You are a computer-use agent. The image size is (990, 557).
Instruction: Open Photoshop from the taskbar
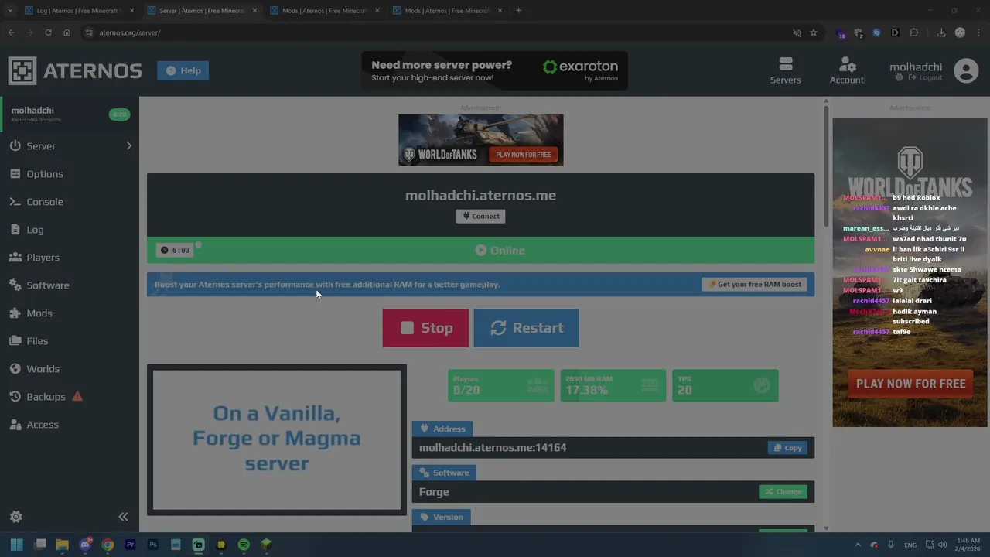pos(153,545)
